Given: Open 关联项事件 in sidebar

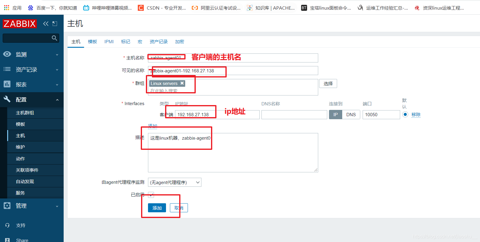Looking at the screenshot, I should (35, 170).
